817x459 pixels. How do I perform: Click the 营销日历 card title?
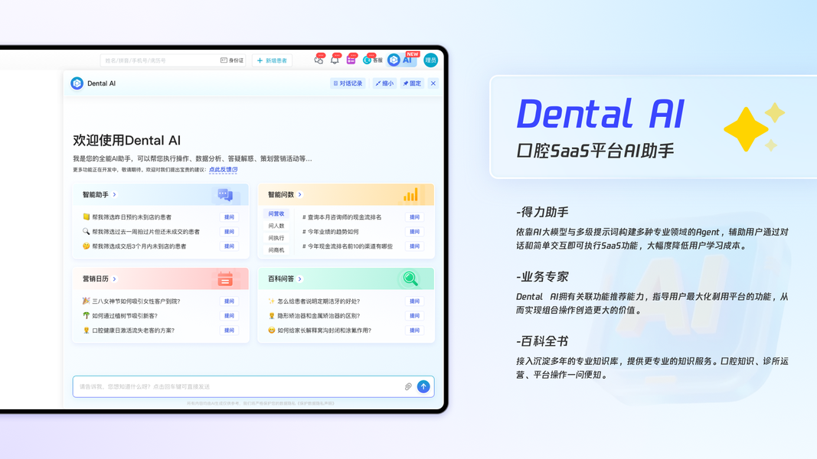tap(96, 279)
